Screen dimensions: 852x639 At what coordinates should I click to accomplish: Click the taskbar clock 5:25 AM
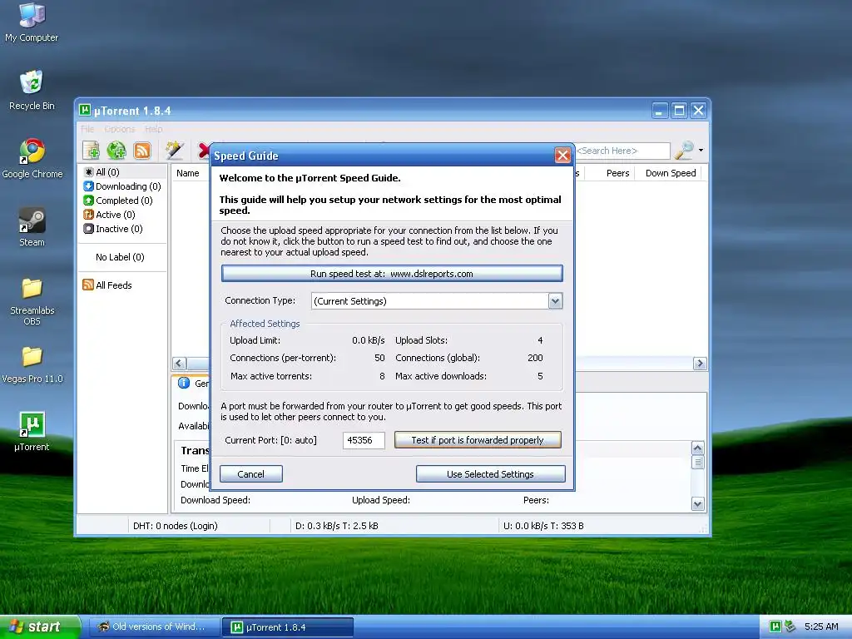(x=821, y=627)
